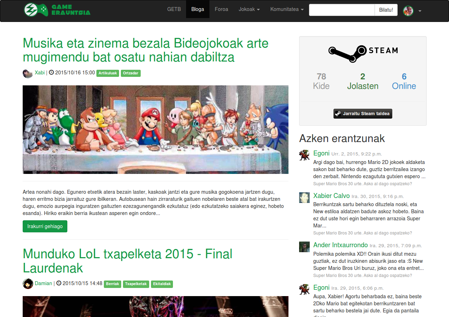This screenshot has width=449, height=317.
Task: Open the Foroa nav item
Action: pyautogui.click(x=221, y=10)
